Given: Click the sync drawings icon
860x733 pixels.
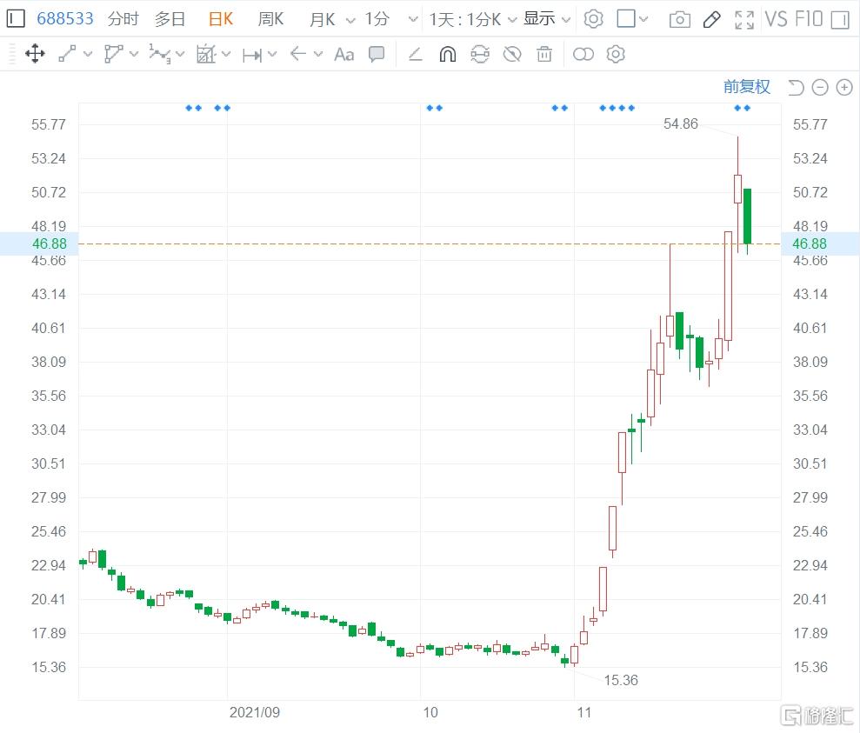Looking at the screenshot, I should coord(480,54).
